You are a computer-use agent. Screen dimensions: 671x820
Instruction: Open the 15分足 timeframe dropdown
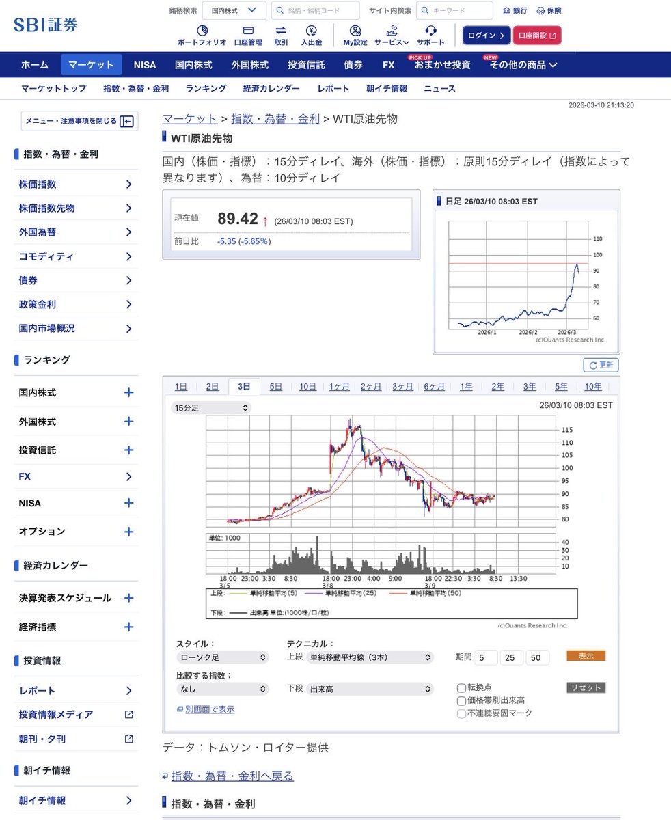(x=210, y=407)
